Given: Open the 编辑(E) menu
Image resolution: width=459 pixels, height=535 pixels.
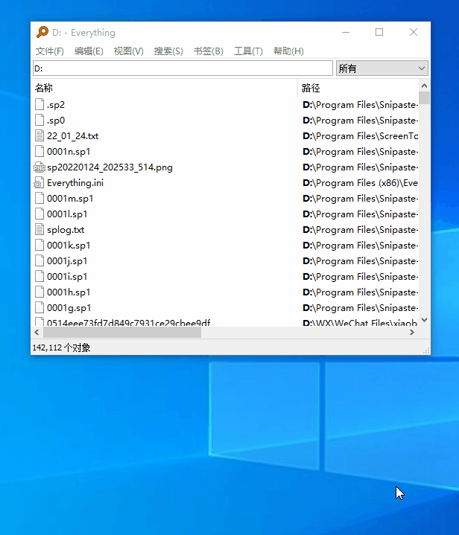Looking at the screenshot, I should point(89,51).
